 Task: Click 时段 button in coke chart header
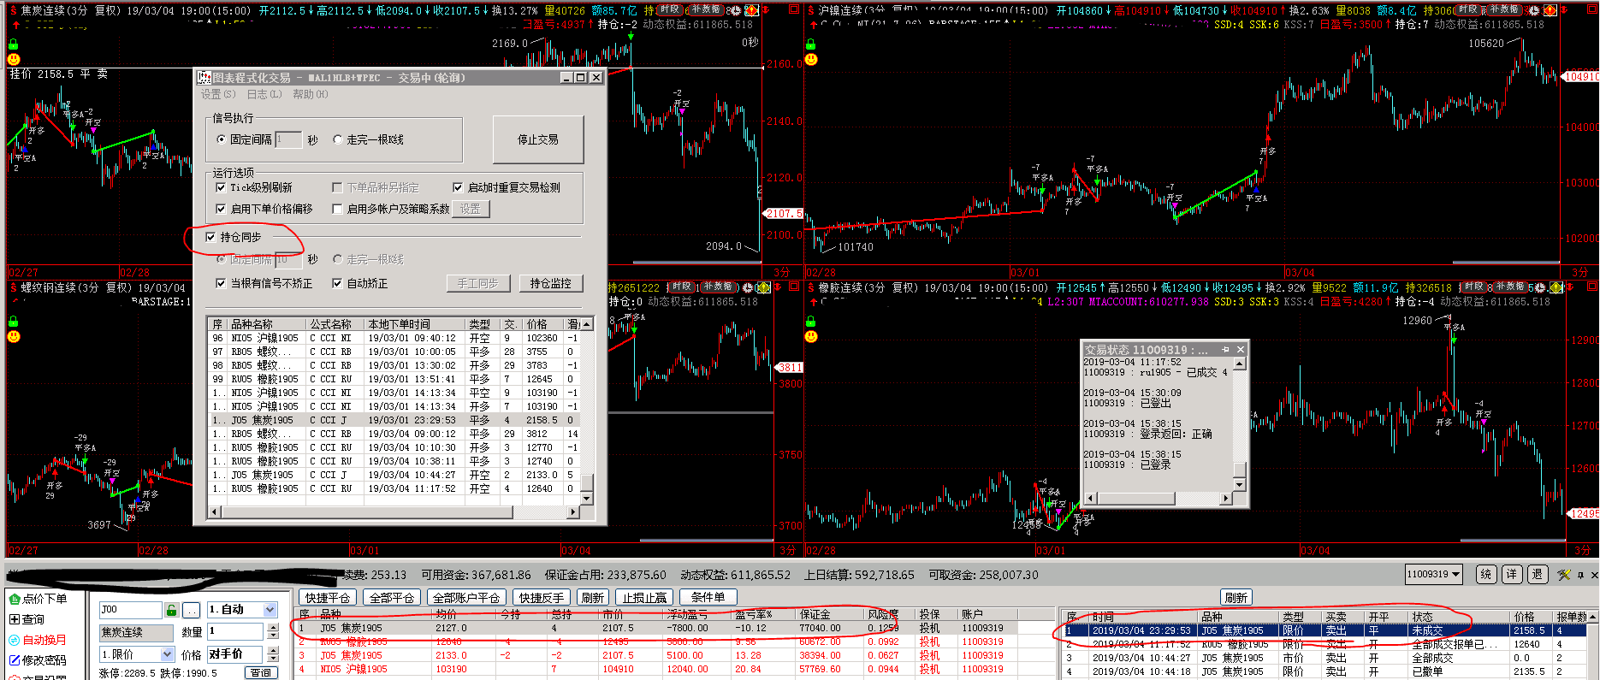(x=670, y=9)
